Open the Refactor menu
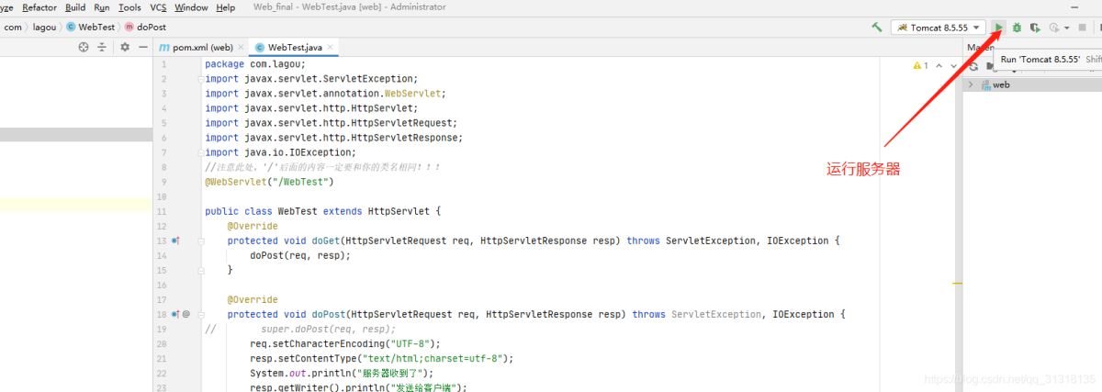This screenshot has width=1102, height=392. tap(39, 7)
